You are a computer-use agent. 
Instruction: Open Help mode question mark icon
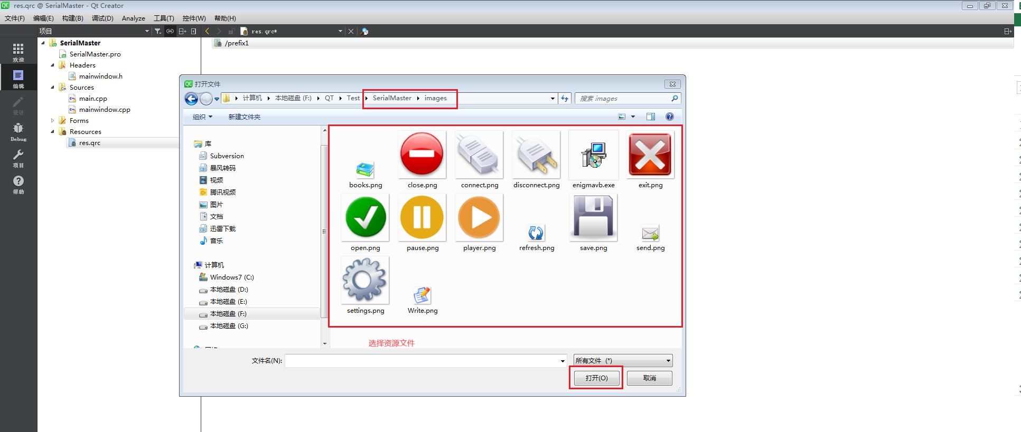click(18, 184)
